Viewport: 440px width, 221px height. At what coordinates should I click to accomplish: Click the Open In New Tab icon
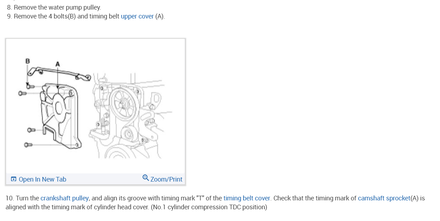14,179
